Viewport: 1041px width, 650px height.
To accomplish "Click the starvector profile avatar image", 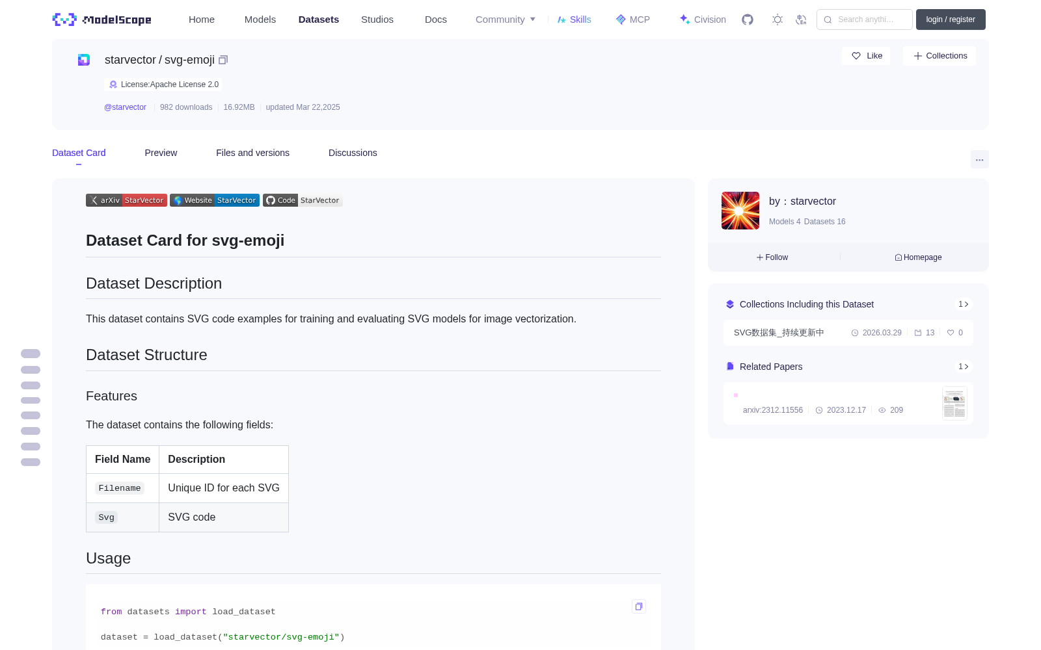I will click(x=740, y=211).
